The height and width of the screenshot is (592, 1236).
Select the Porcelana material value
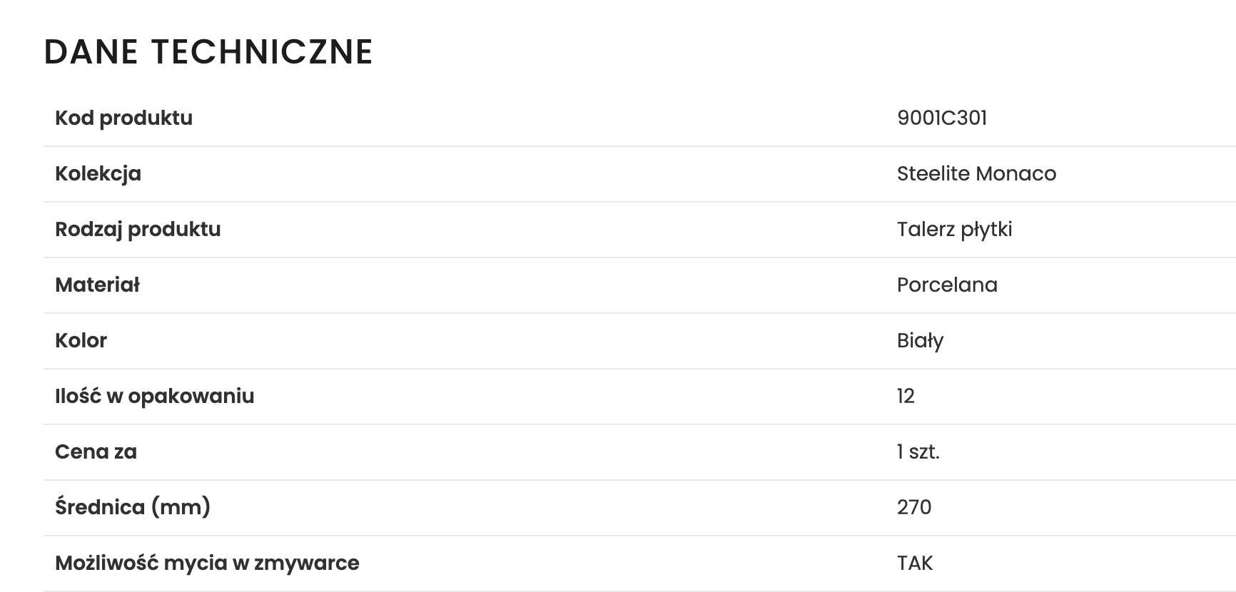point(947,285)
